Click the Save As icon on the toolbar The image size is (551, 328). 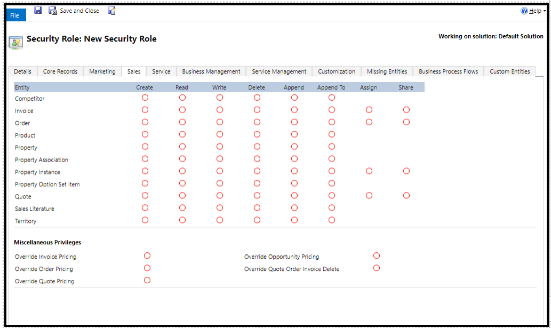[x=111, y=10]
